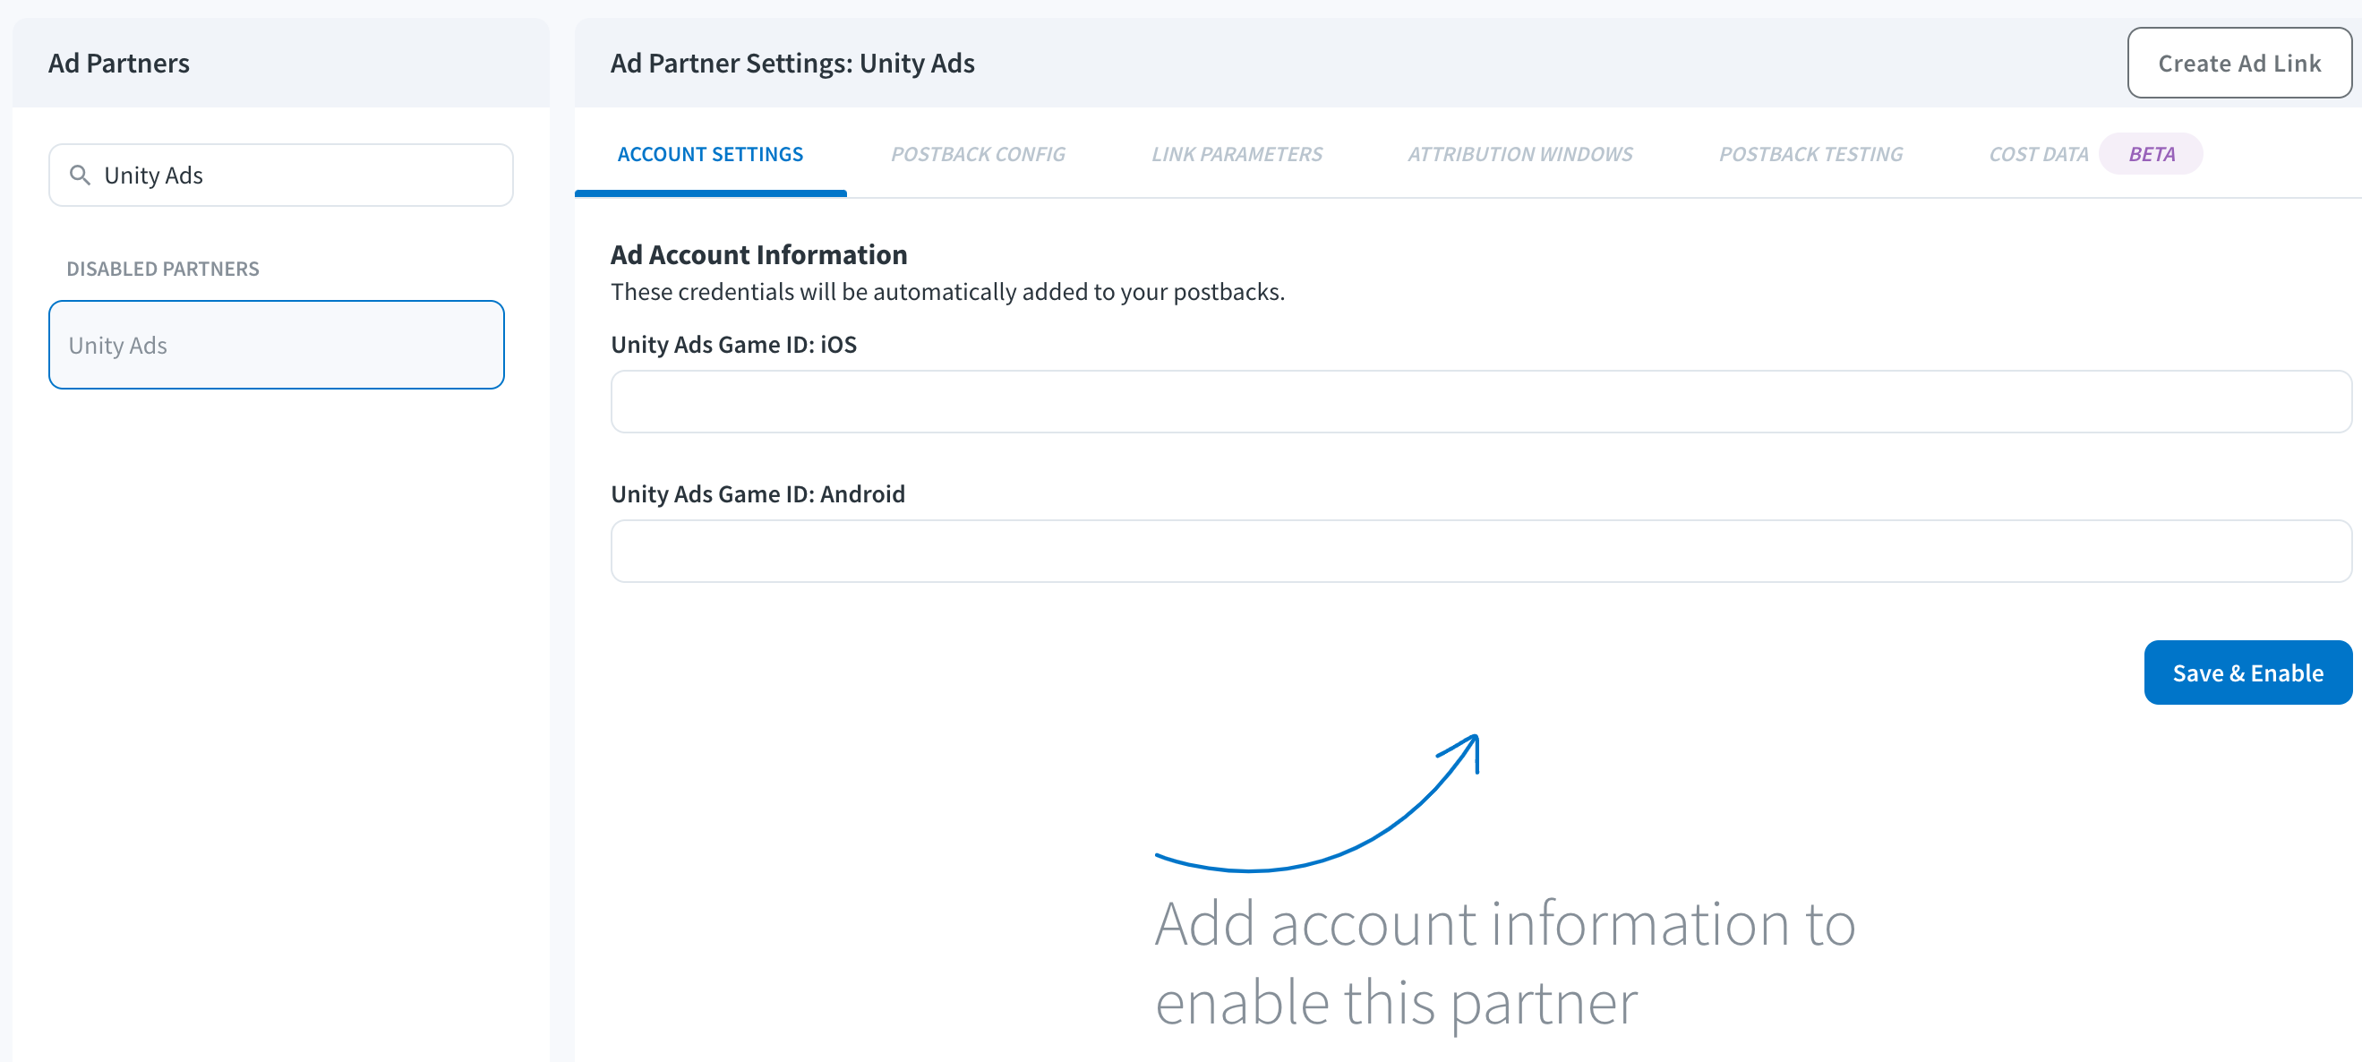
Task: Click the Save & Enable button
Action: click(2246, 672)
